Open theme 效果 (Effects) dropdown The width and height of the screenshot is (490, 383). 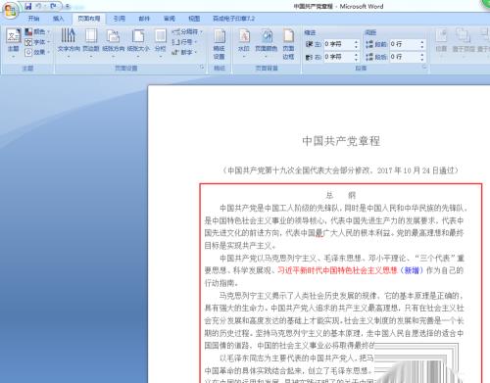(37, 52)
